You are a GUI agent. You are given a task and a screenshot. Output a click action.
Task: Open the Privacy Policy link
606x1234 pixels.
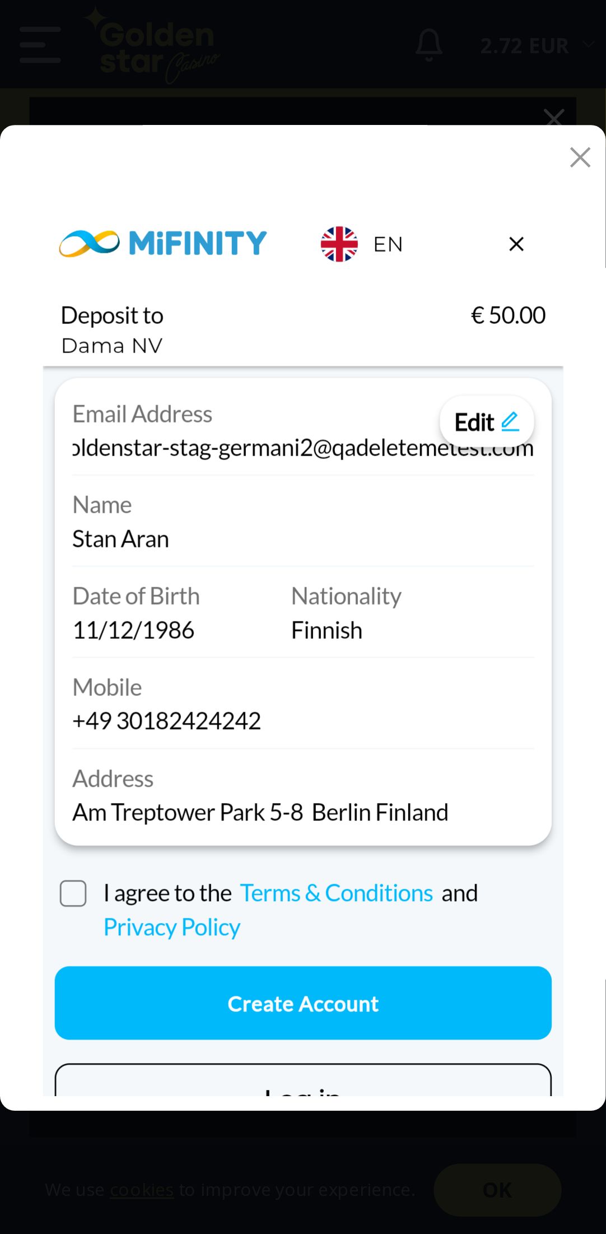pyautogui.click(x=172, y=927)
